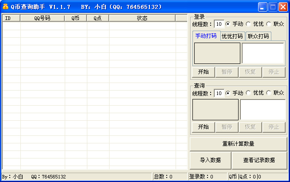Click 重新计算数量 button
The image size is (290, 182).
point(239,144)
